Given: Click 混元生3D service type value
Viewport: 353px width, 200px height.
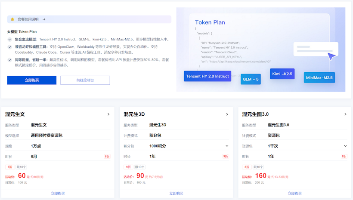Looking at the screenshot, I should click(x=158, y=125).
